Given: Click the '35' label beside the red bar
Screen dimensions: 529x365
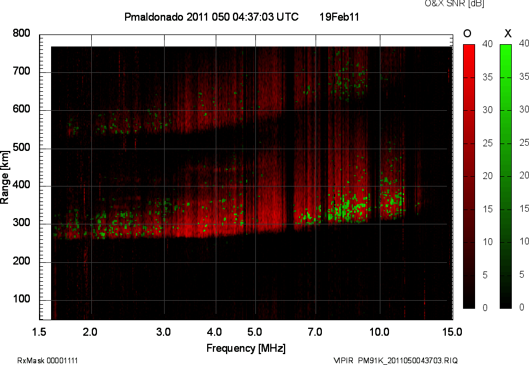Looking at the screenshot, I should pos(488,77).
